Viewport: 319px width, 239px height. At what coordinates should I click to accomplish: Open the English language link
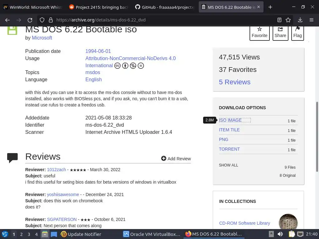(93, 79)
